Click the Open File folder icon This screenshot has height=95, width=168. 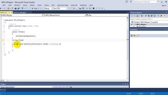point(13,8)
